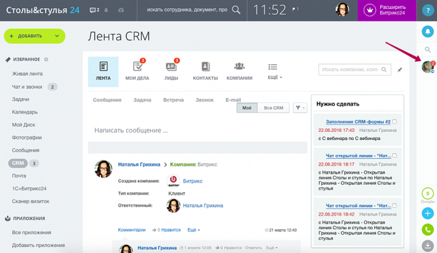Check the Заполнение CRM-формы #2 checkbox
437x253 pixels.
pos(395,122)
